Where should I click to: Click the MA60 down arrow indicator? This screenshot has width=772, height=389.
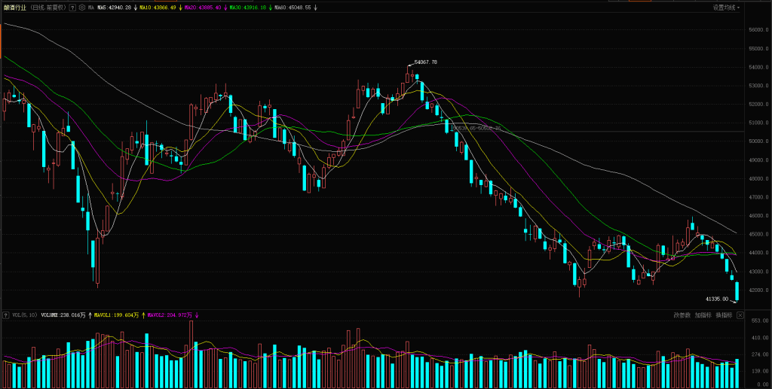[x=315, y=8]
